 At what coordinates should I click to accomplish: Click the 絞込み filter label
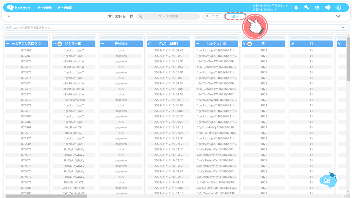(x=120, y=16)
